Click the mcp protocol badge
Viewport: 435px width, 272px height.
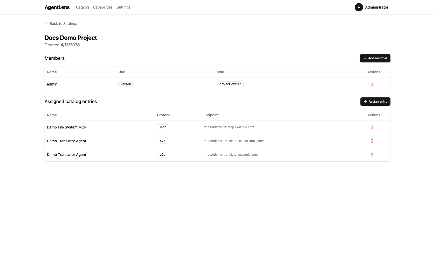tap(163, 127)
